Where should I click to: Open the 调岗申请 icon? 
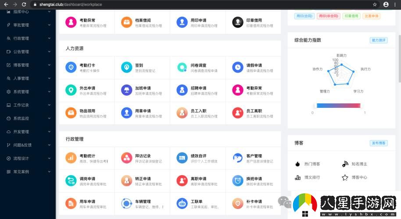[71, 181]
